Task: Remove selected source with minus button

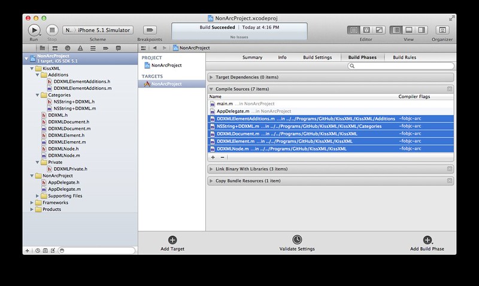Action: click(x=222, y=157)
